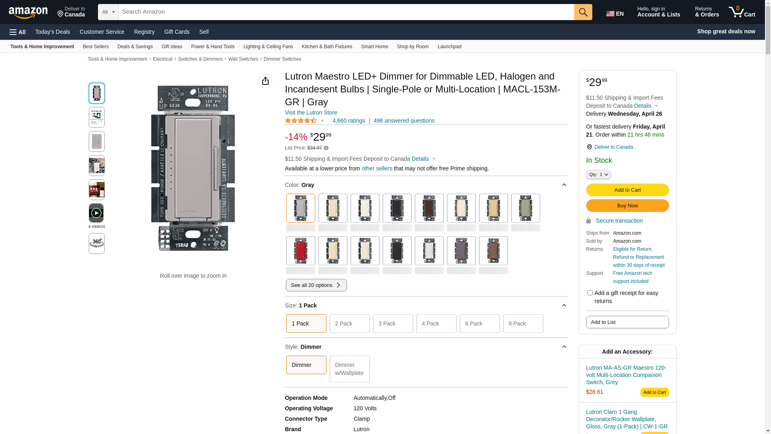Open the Qty quantity dropdown

(598, 174)
